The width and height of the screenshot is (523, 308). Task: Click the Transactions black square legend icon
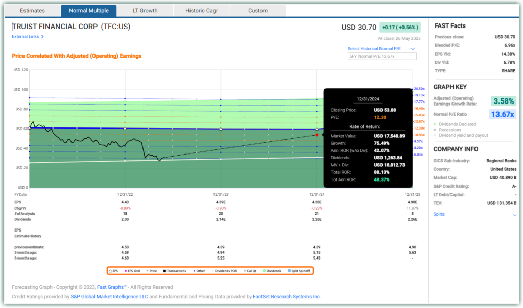[165, 270]
